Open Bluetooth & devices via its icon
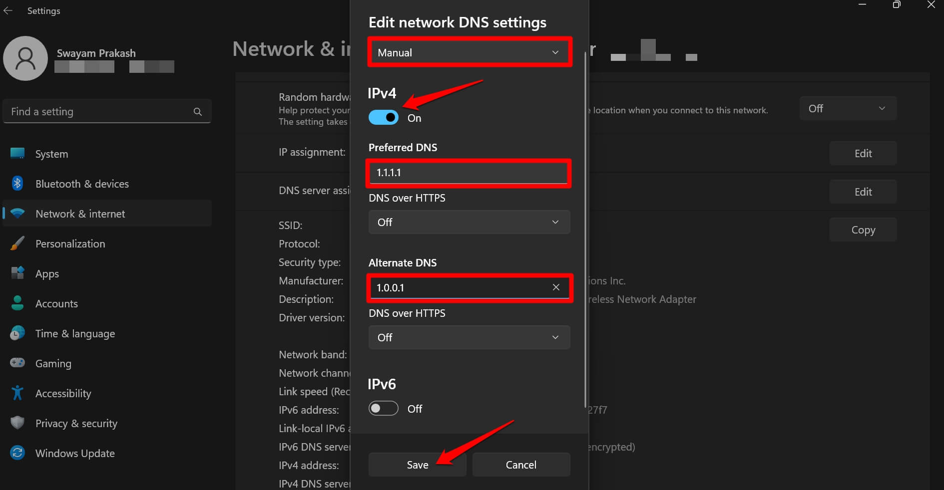944x490 pixels. click(x=17, y=184)
